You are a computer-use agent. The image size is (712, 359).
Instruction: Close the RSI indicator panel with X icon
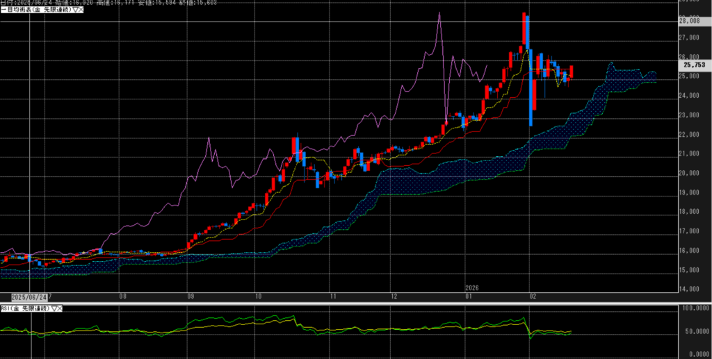60,308
